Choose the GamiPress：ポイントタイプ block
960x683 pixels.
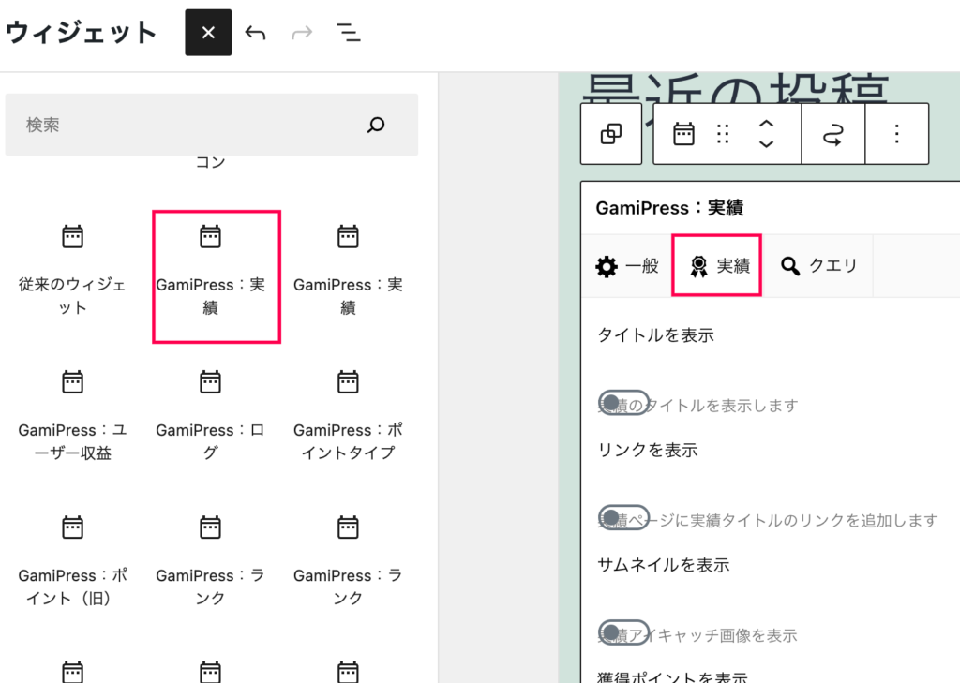[348, 416]
